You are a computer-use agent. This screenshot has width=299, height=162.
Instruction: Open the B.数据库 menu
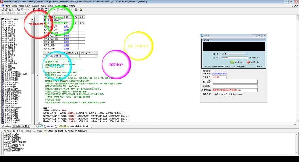point(36,6)
